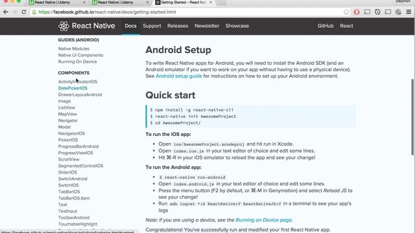Open MapView component docs
The image size is (415, 233).
coord(67,114)
